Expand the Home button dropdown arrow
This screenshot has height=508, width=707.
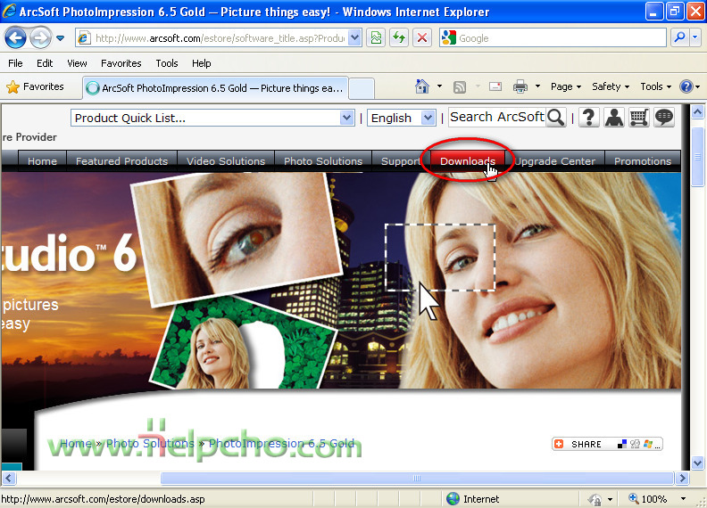tap(439, 86)
